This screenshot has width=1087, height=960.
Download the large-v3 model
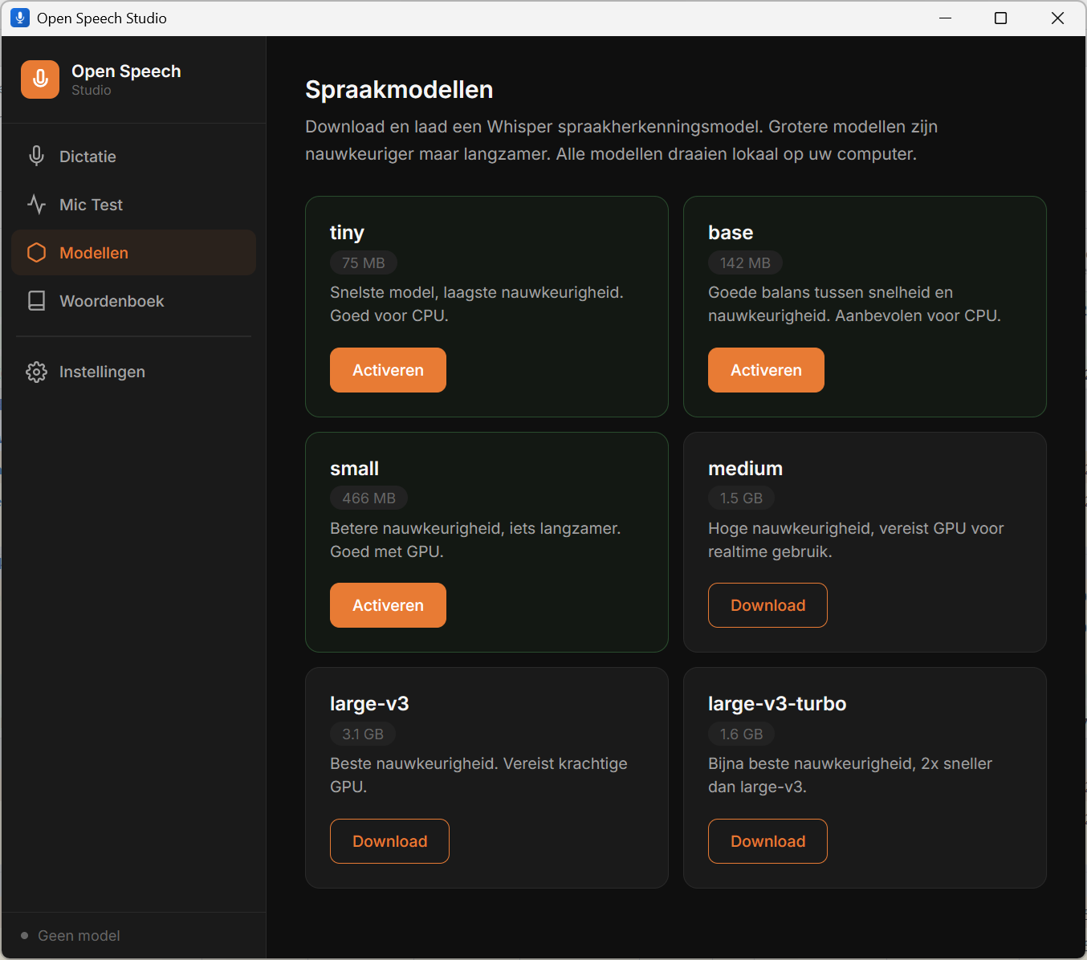pos(389,841)
